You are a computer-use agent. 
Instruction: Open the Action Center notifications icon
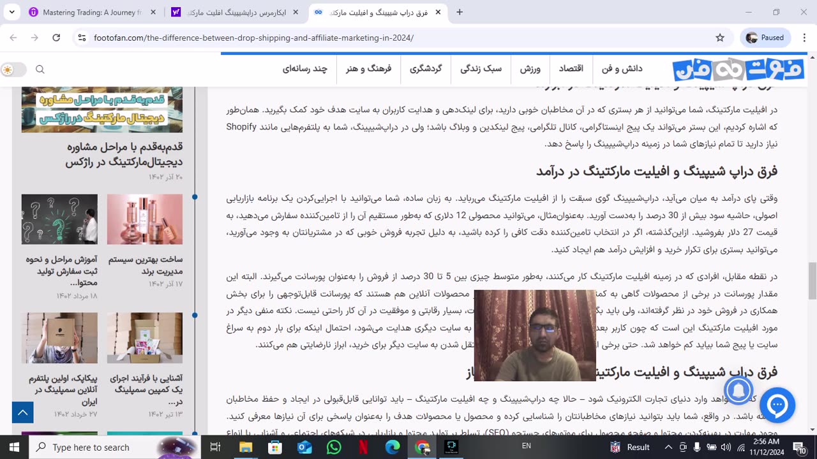(798, 448)
